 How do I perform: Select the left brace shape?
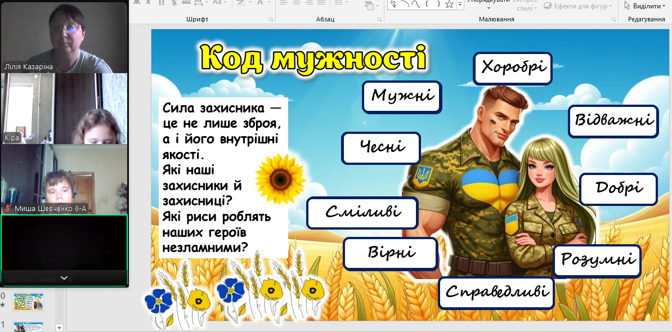point(426,4)
